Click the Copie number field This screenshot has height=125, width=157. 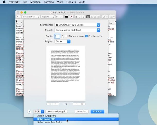click(57, 36)
